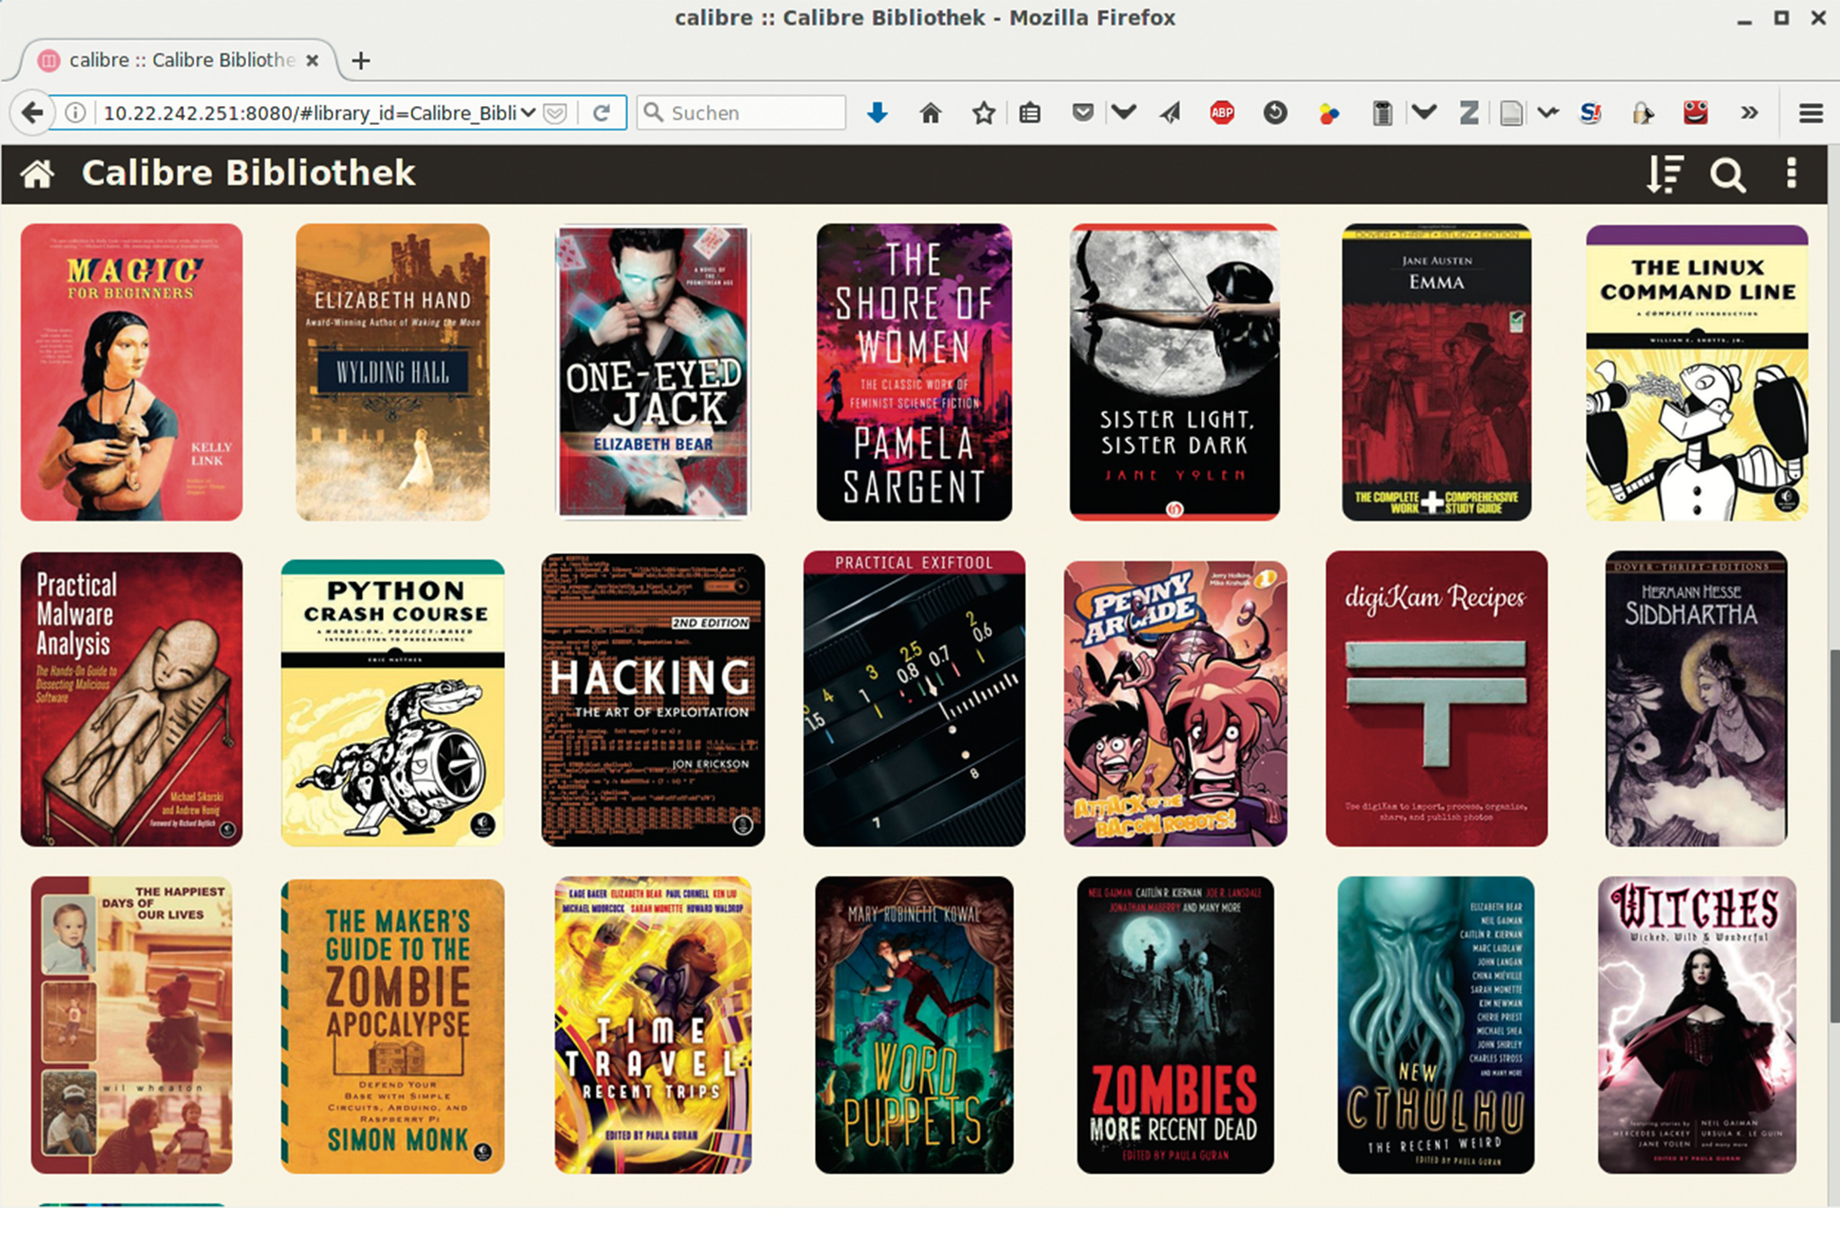1840x1234 pixels.
Task: Expand the toolbar overflow chevron
Action: pos(1748,113)
